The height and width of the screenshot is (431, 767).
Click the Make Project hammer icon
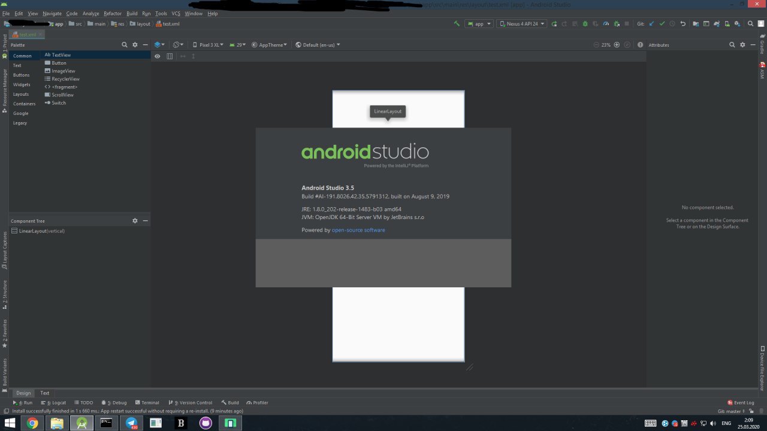click(x=457, y=24)
